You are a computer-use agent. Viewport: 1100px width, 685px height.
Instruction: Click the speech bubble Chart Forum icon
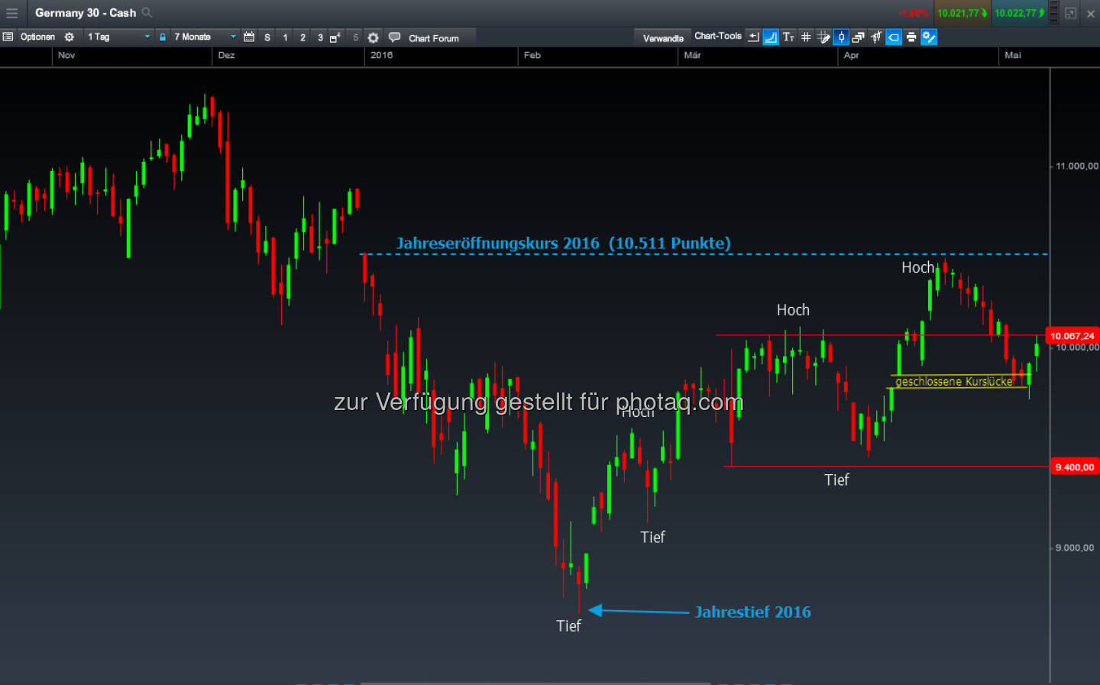click(394, 37)
